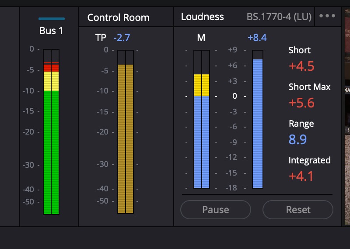The height and width of the screenshot is (249, 350).
Task: Reset the loudness meter readings
Action: point(297,210)
